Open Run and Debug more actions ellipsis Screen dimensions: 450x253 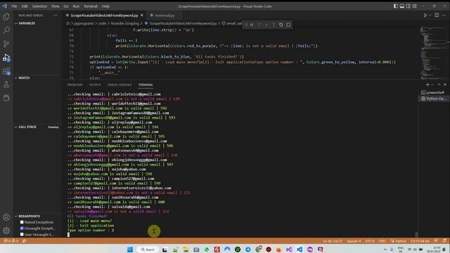click(55, 15)
